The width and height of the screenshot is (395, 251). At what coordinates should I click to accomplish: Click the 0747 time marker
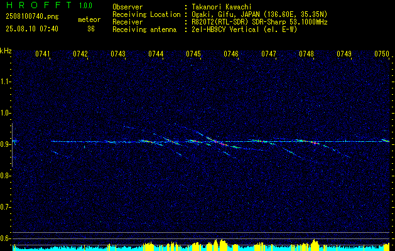[269, 53]
